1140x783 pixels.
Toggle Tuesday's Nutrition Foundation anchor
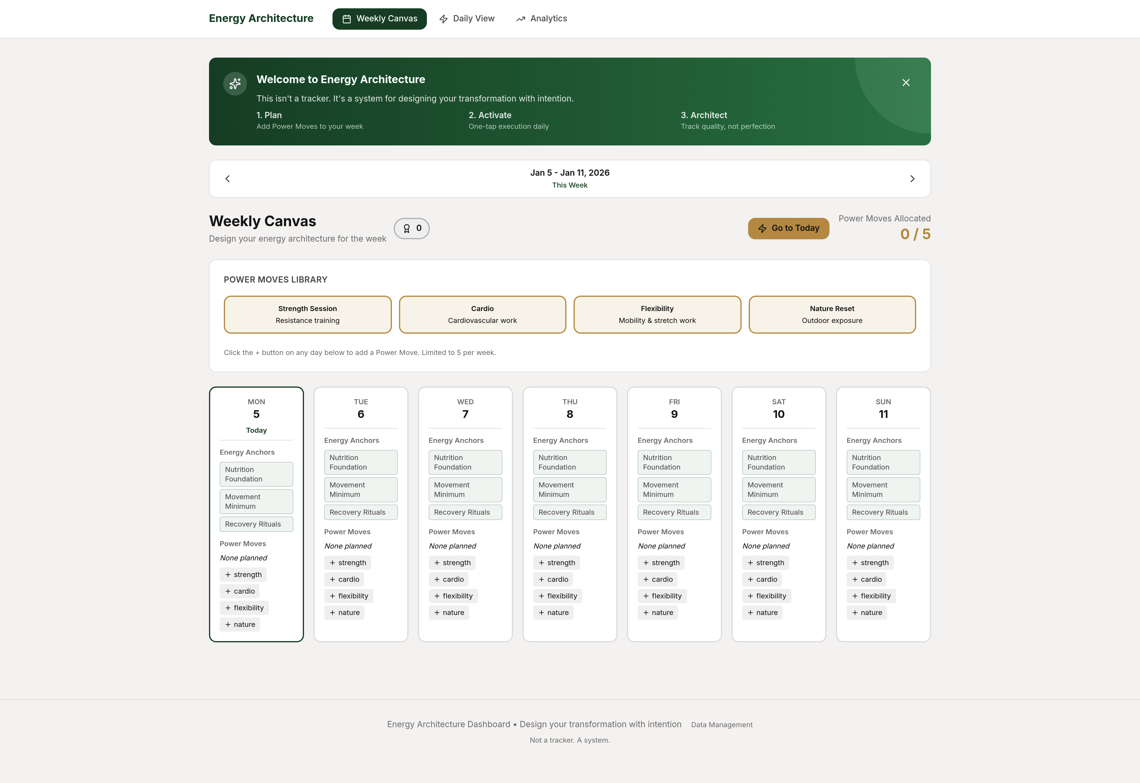360,462
